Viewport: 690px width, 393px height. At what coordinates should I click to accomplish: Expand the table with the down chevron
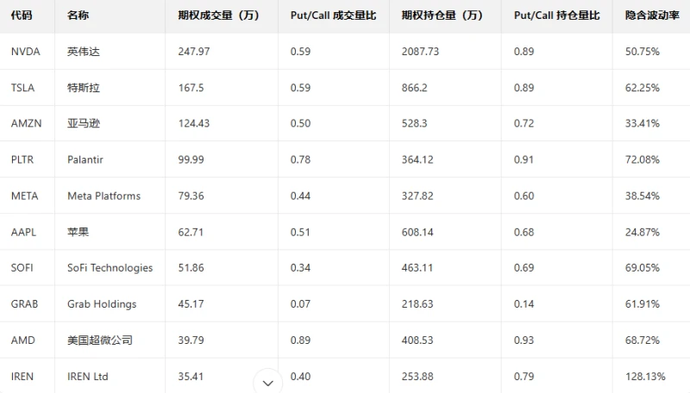click(x=267, y=382)
